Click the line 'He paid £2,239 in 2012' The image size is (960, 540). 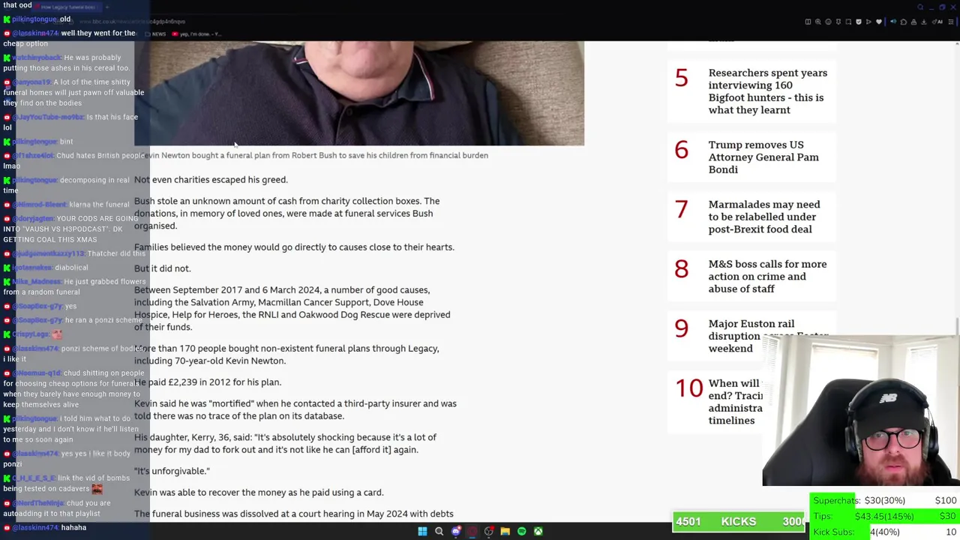(x=208, y=382)
